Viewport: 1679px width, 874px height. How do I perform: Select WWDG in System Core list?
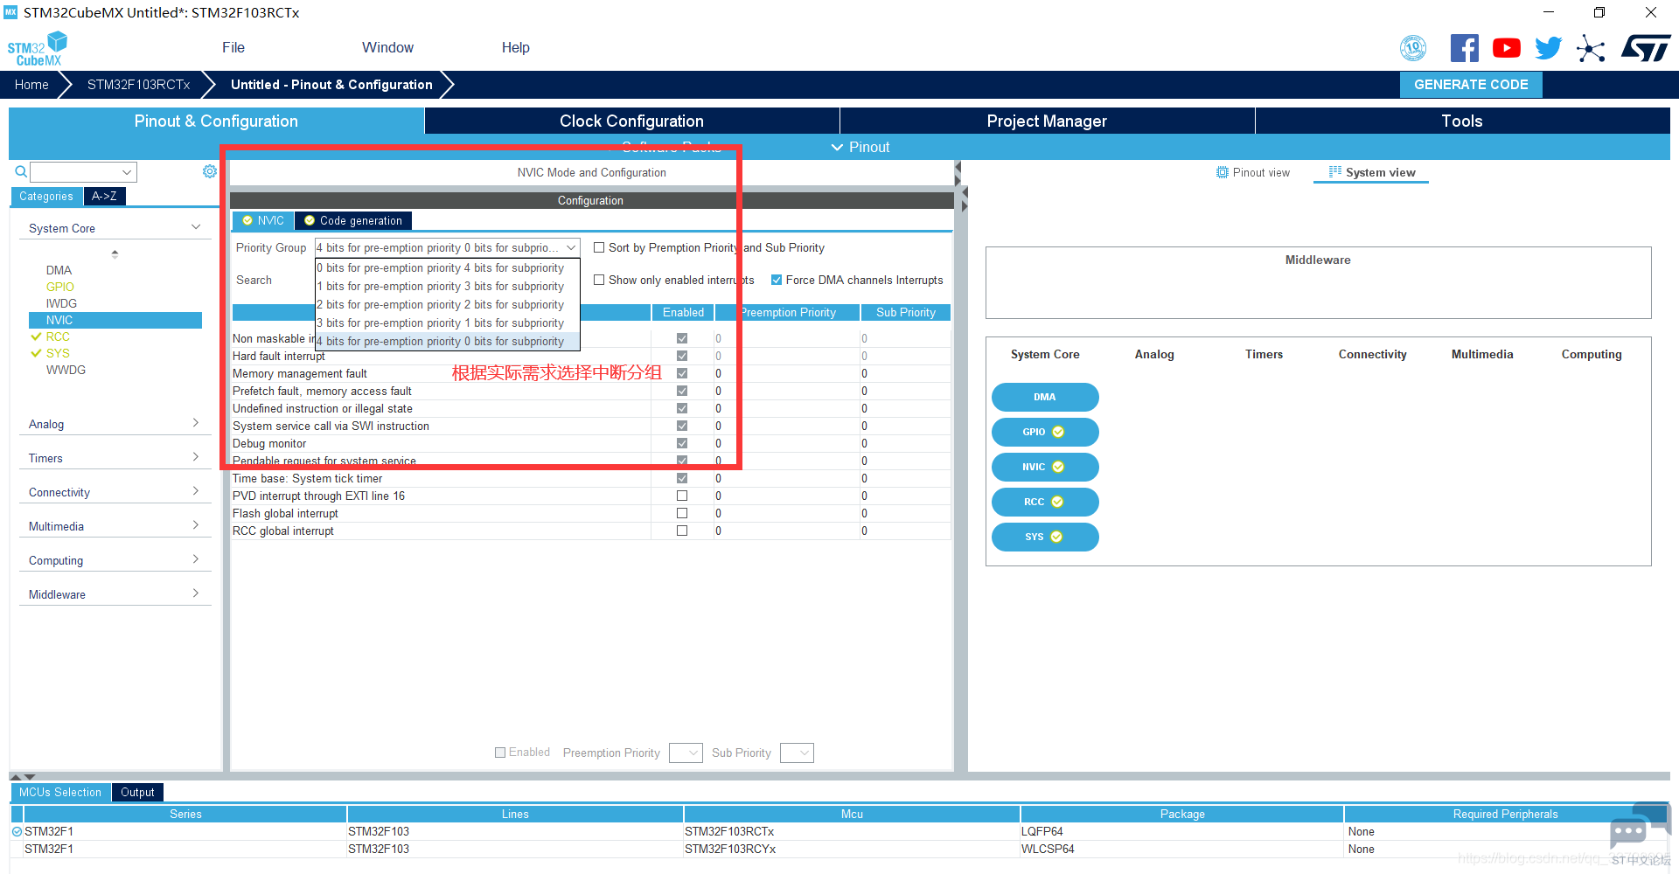pos(66,370)
